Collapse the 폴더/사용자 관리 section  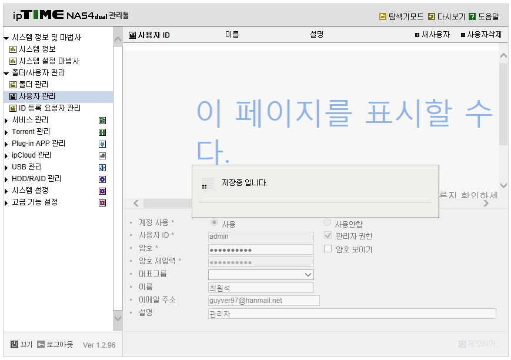click(6, 74)
